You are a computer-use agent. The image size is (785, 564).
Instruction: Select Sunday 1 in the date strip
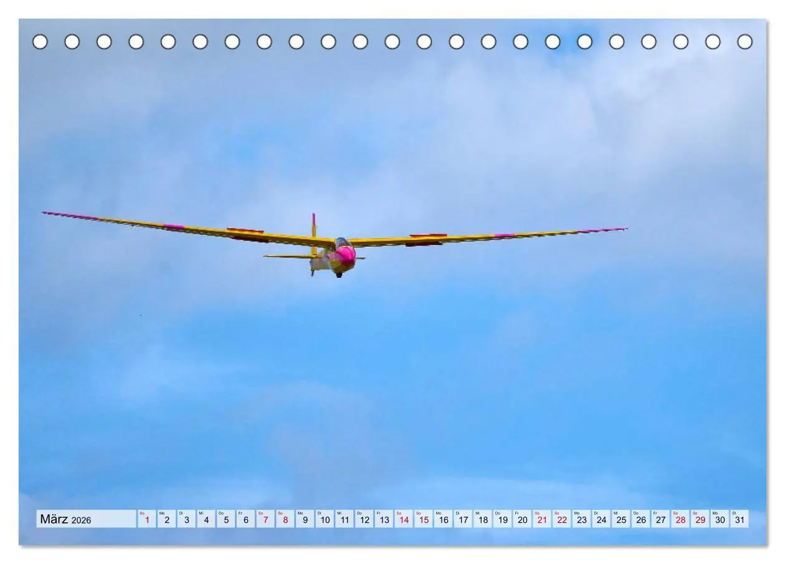[147, 519]
